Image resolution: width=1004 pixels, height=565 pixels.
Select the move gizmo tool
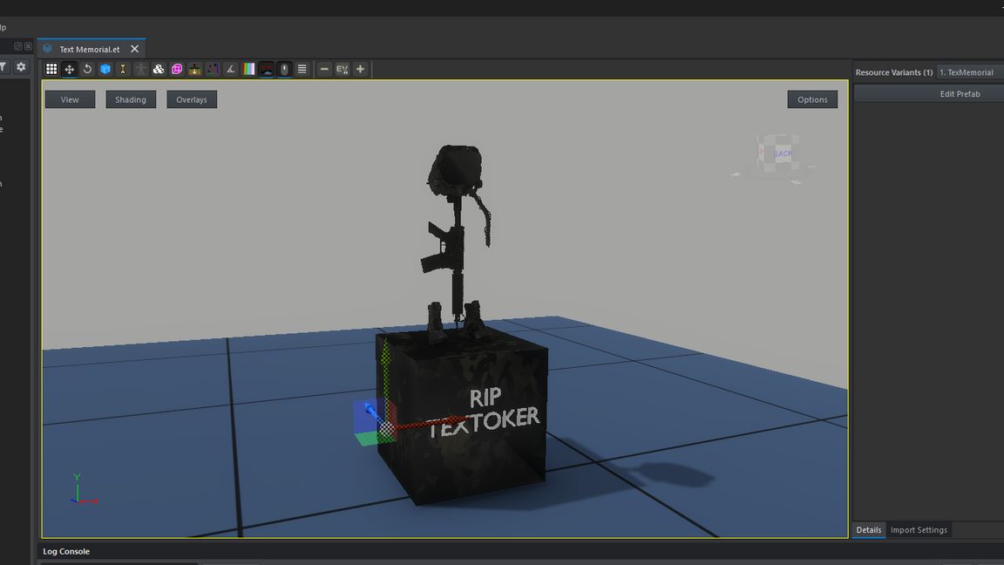point(70,69)
